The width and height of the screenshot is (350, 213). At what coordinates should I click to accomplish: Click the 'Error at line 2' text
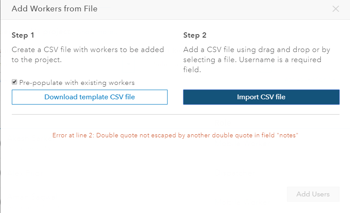73,135
